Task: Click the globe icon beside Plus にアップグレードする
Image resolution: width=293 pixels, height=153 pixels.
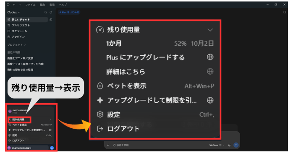Action: tap(210, 57)
